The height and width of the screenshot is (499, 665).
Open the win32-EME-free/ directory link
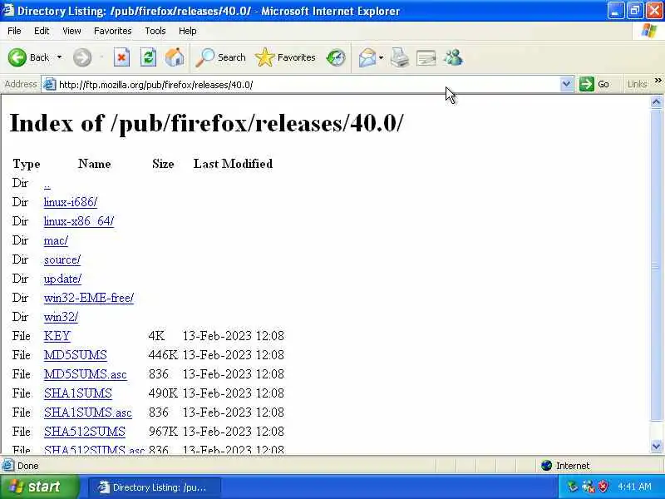pos(89,298)
